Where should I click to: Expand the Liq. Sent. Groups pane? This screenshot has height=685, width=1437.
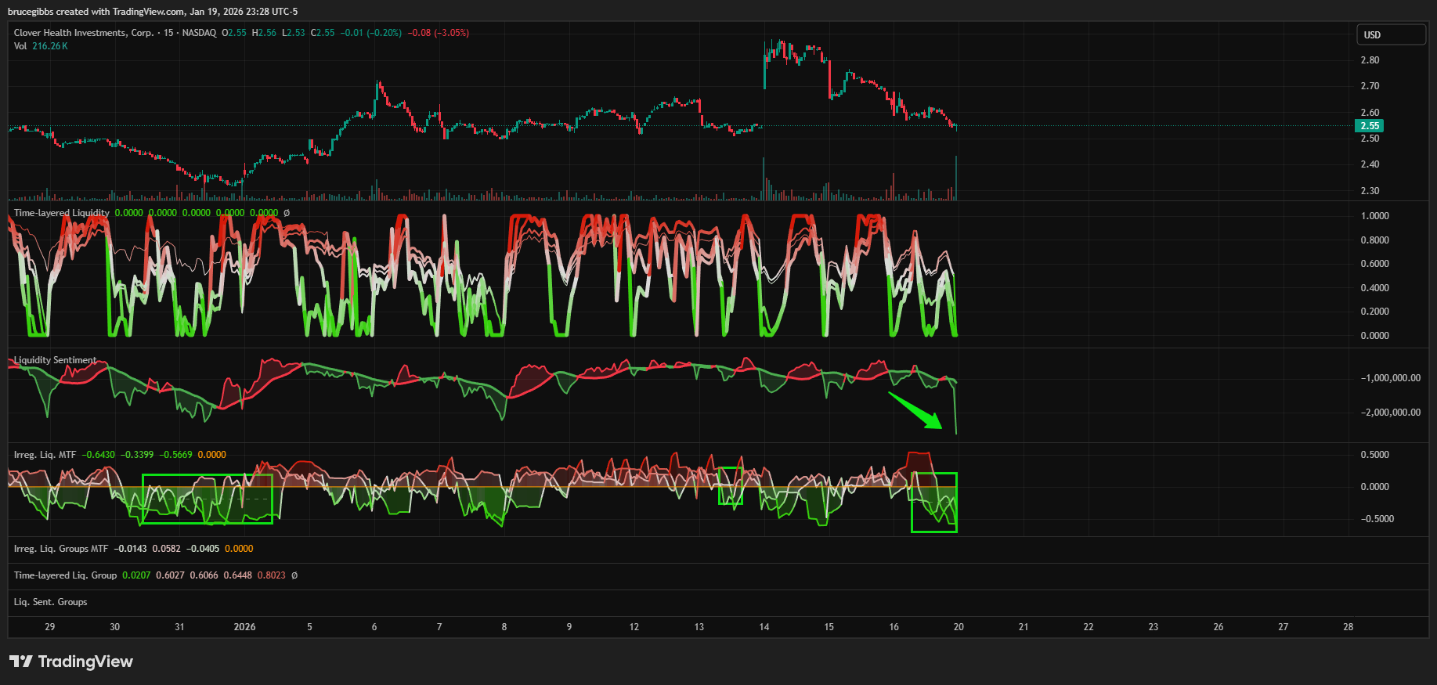51,602
